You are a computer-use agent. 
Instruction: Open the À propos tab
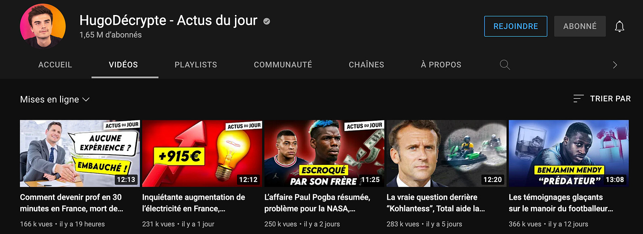pyautogui.click(x=441, y=65)
